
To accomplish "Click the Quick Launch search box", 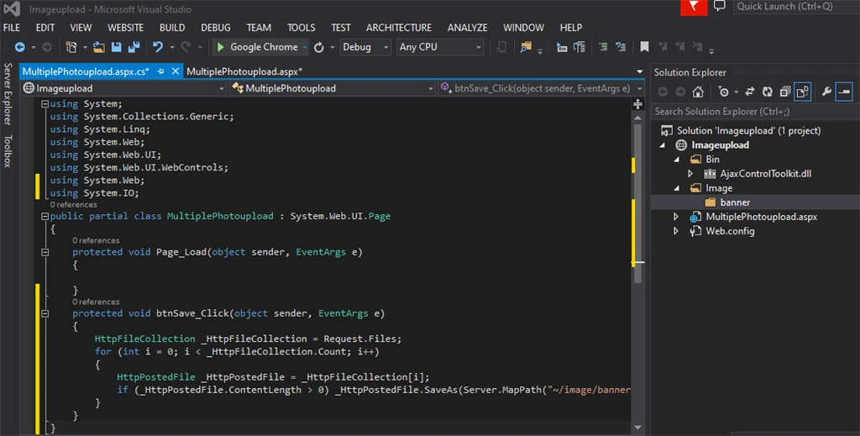I will tap(795, 7).
